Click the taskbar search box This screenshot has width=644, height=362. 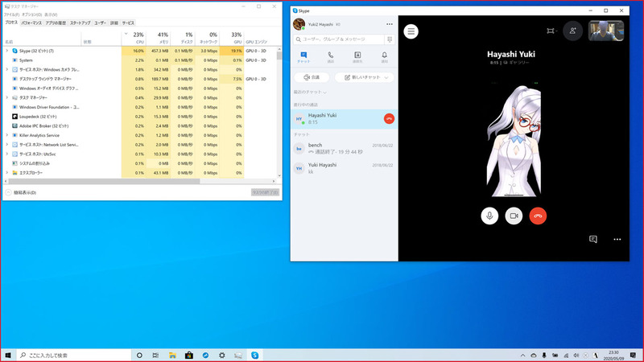73,355
